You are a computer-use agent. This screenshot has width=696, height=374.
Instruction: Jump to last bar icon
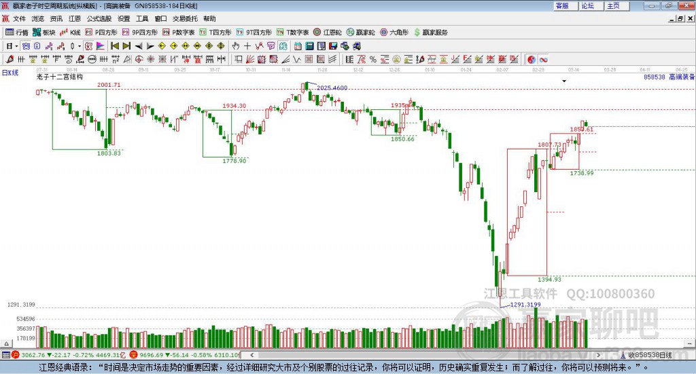126,46
